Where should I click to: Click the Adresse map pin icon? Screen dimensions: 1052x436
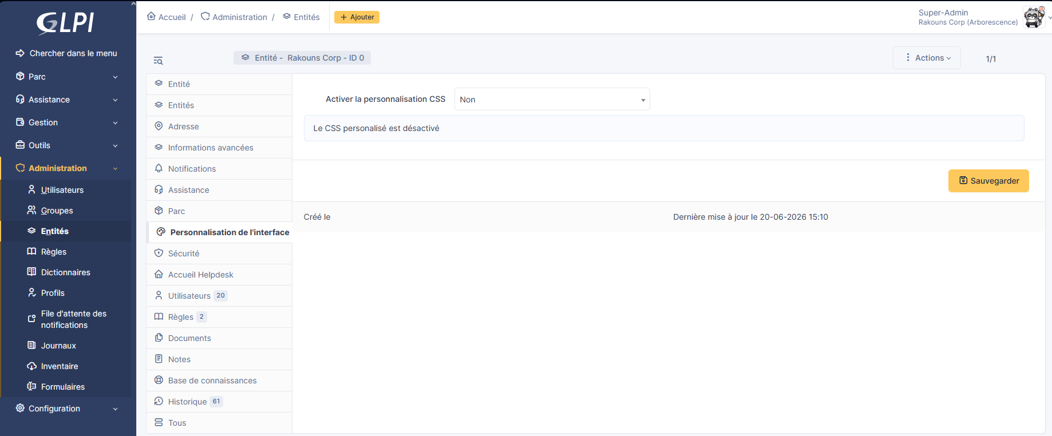159,126
